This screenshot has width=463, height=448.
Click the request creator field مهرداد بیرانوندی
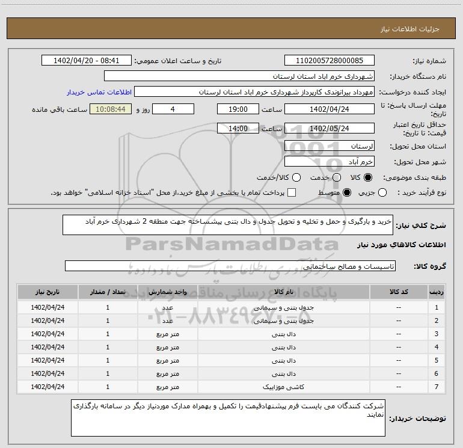[x=254, y=92]
